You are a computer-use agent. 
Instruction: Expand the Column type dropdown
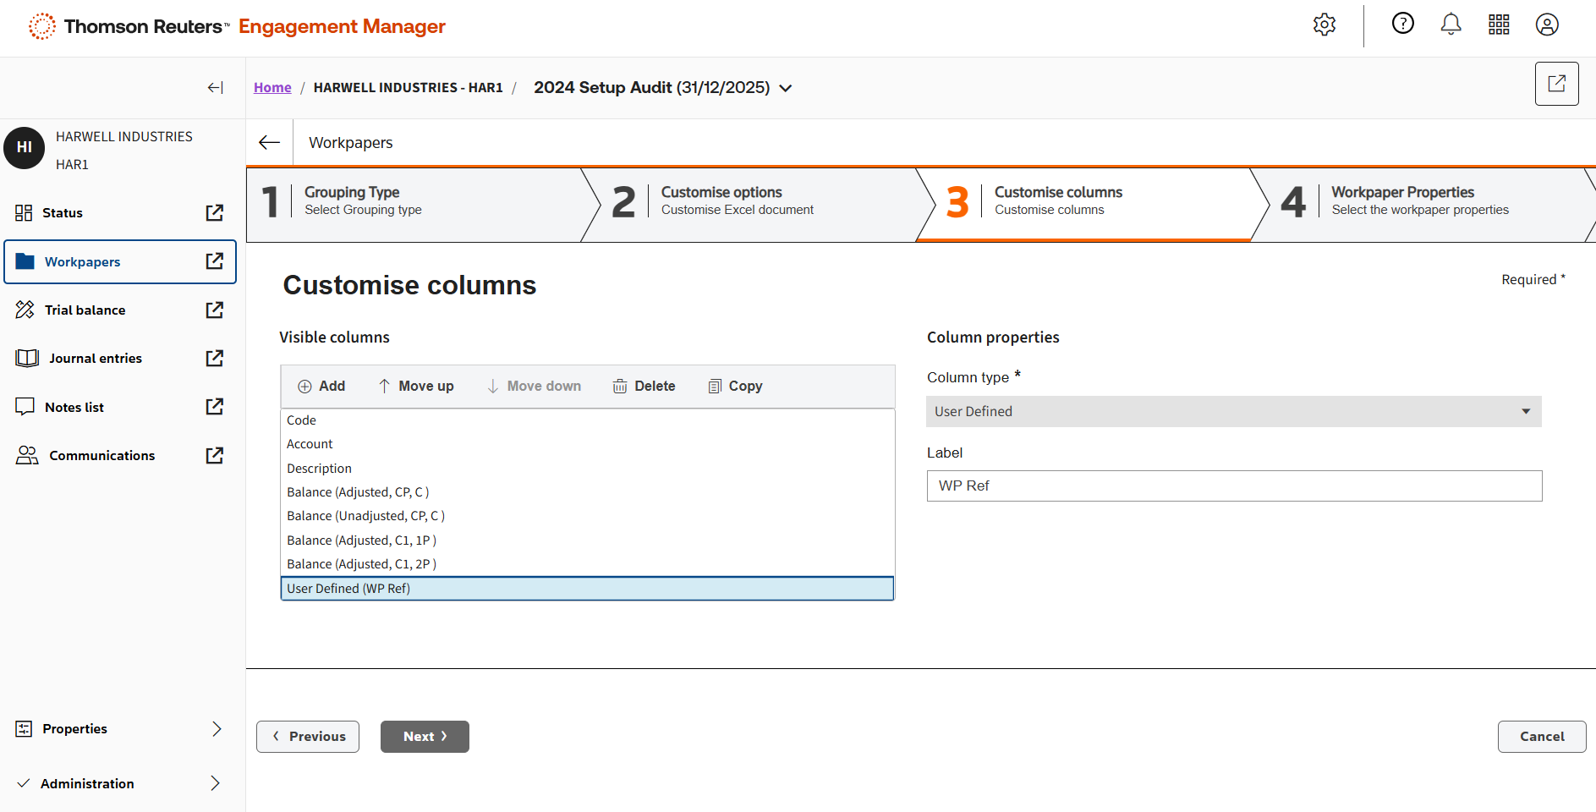(1233, 412)
